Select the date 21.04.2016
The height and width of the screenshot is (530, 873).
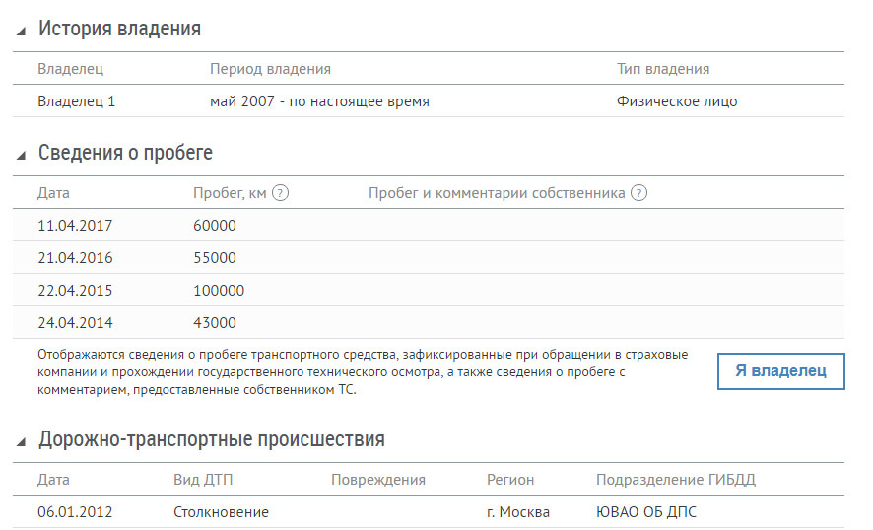point(75,258)
